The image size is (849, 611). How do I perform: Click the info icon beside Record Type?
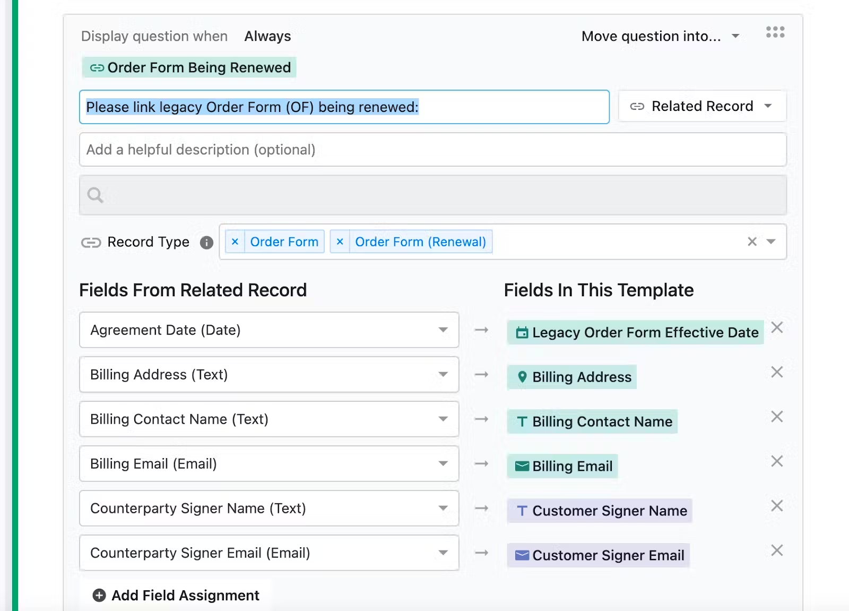(207, 243)
